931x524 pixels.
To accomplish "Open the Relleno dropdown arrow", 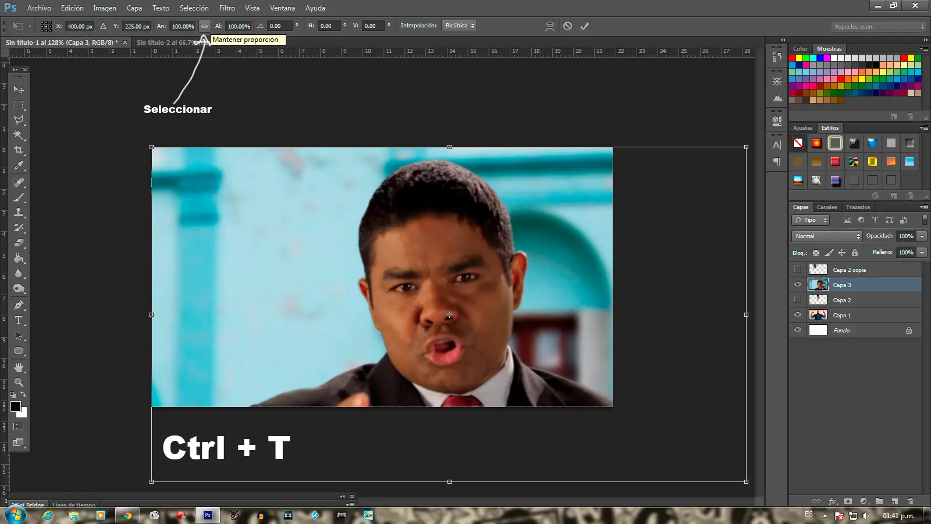I will pos(922,253).
